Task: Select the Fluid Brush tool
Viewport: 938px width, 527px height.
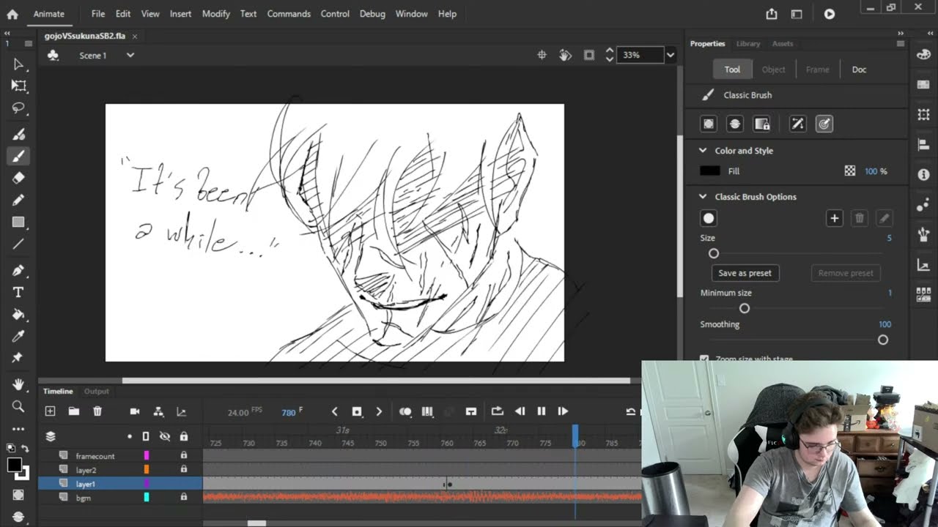Action: 19,134
